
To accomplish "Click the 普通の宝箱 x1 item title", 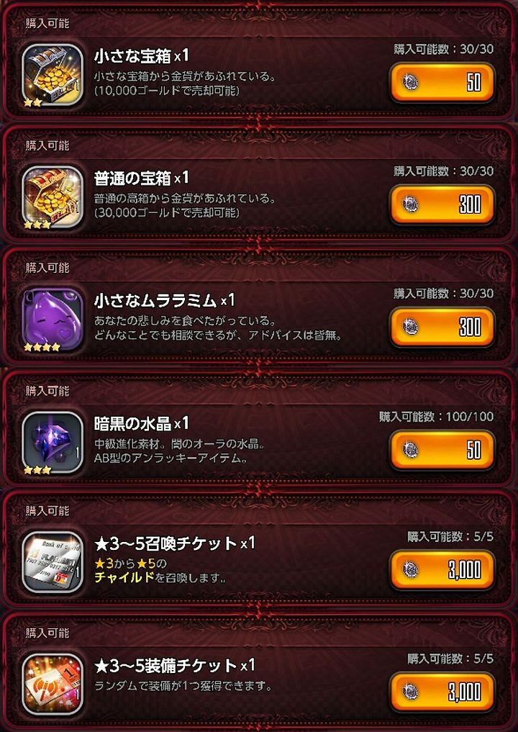I will [x=142, y=178].
